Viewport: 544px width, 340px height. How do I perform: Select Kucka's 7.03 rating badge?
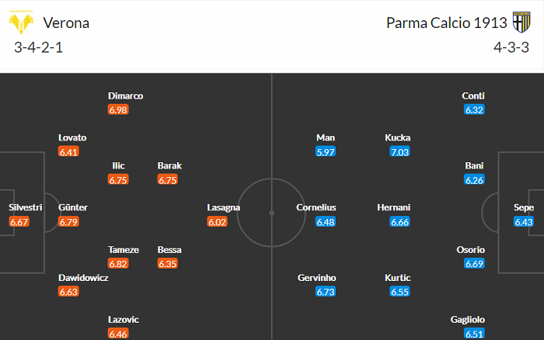399,152
